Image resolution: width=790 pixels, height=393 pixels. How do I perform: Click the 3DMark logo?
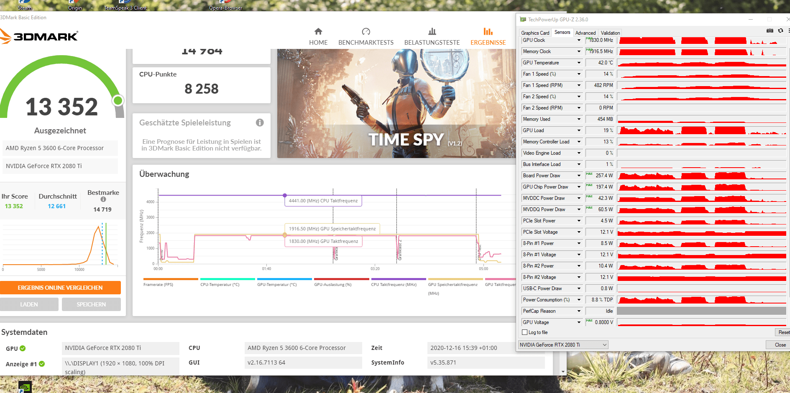pyautogui.click(x=39, y=36)
